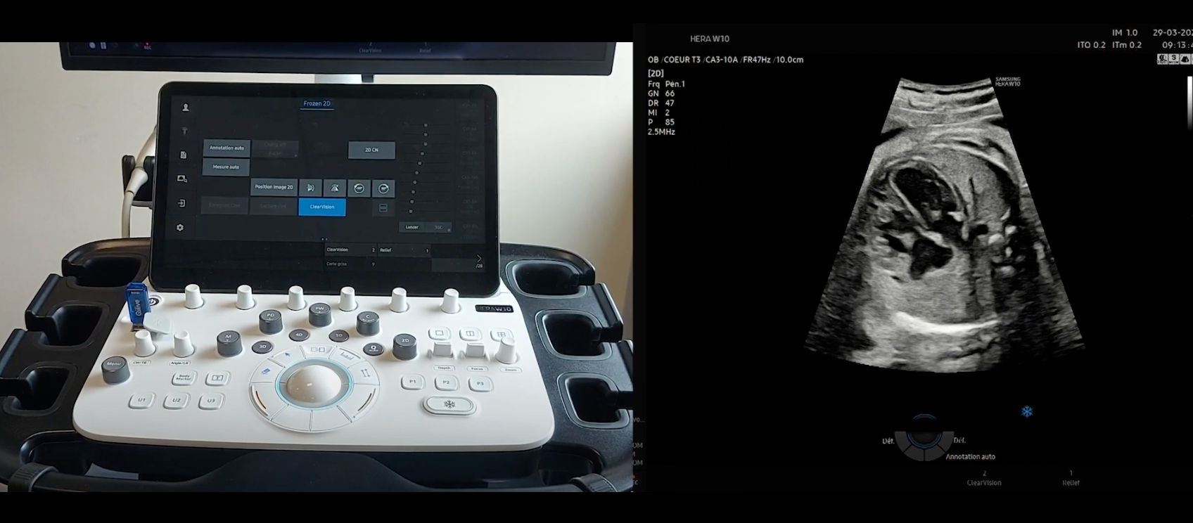Push the 2D mode knob
This screenshot has height=523, width=1193.
(x=404, y=346)
